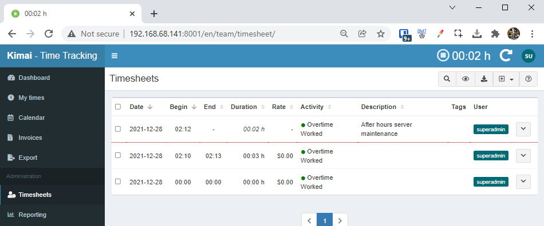Bookmark this page star icon
The width and height of the screenshot is (544, 226).
pyautogui.click(x=381, y=34)
